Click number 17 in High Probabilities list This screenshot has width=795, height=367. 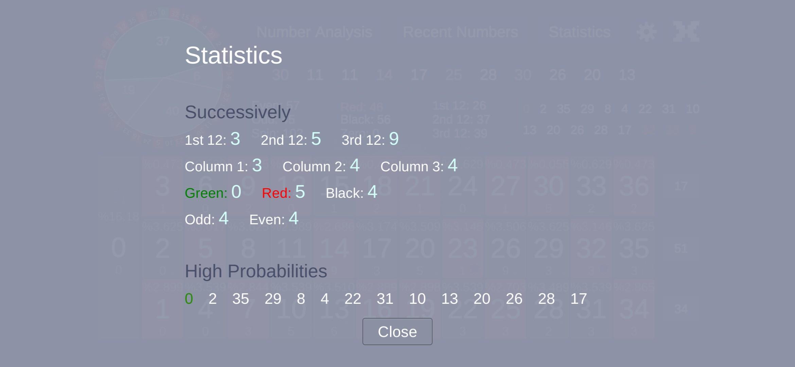pos(579,299)
